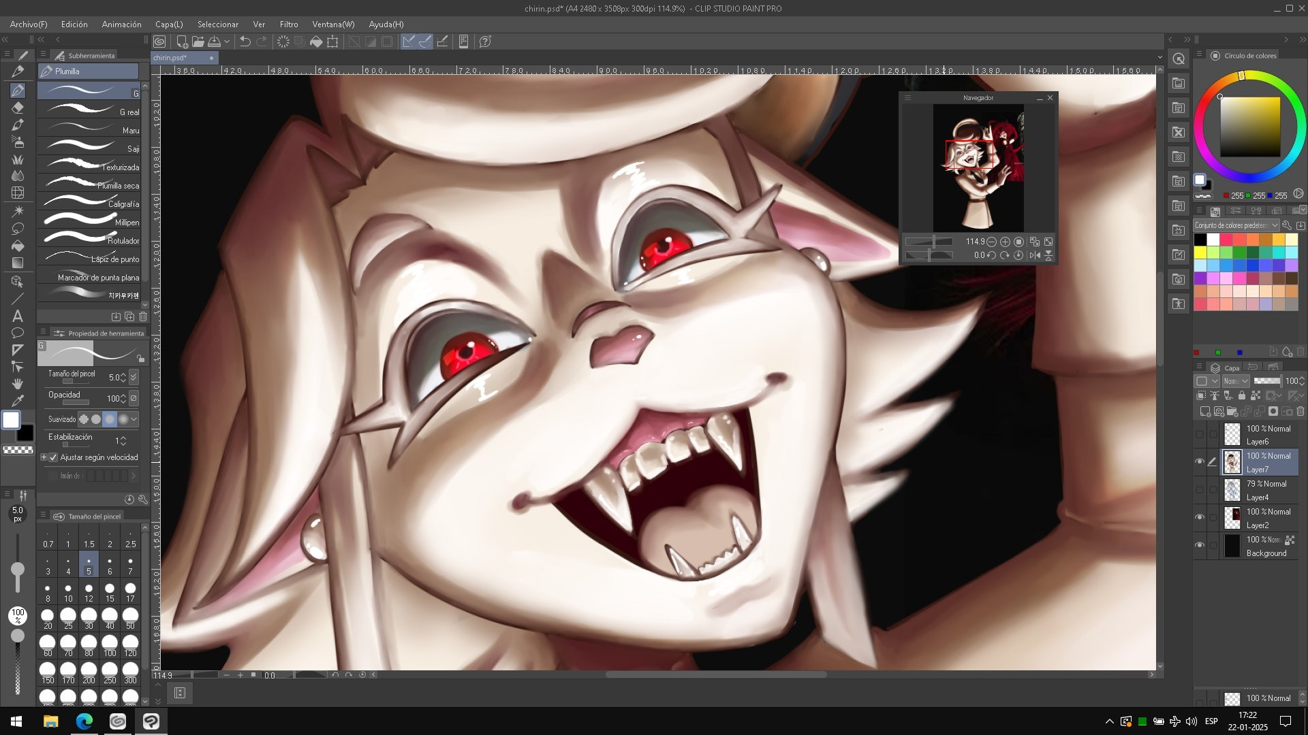Select the Eraser tool in the toolbox
The width and height of the screenshot is (1308, 735).
[x=18, y=108]
